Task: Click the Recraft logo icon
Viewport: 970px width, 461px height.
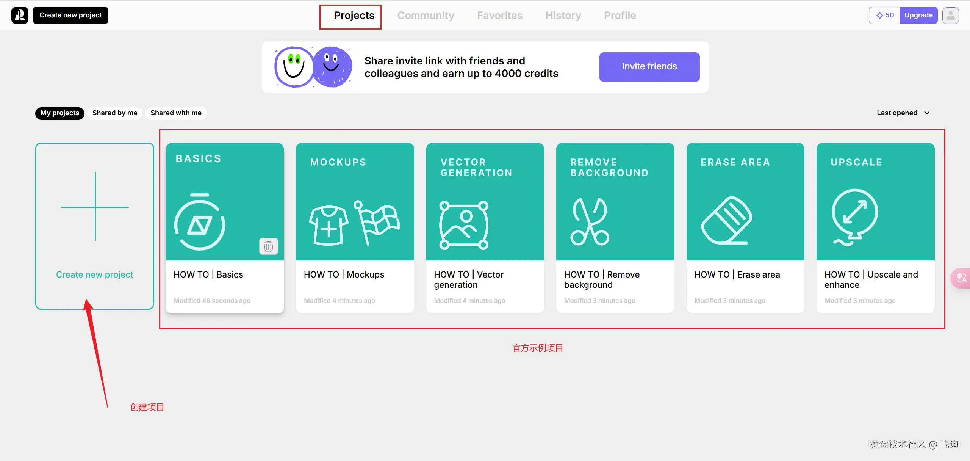Action: 20,15
